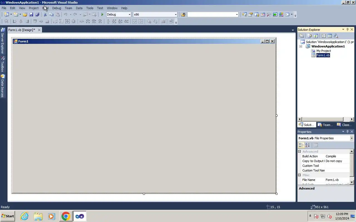This screenshot has height=222, width=356.
Task: Click the Cut scissors icon
Action: coord(45,14)
